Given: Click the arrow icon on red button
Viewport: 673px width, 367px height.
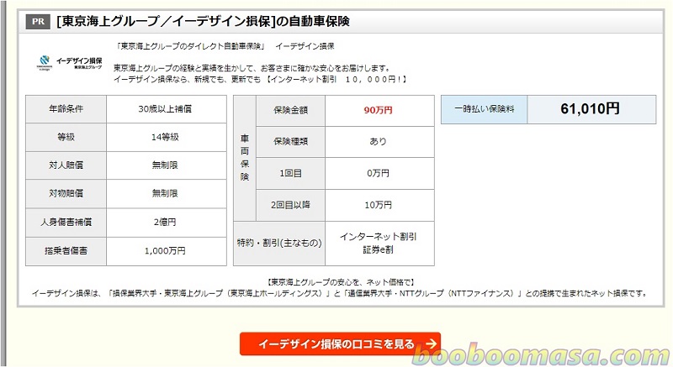Looking at the screenshot, I should point(431,343).
